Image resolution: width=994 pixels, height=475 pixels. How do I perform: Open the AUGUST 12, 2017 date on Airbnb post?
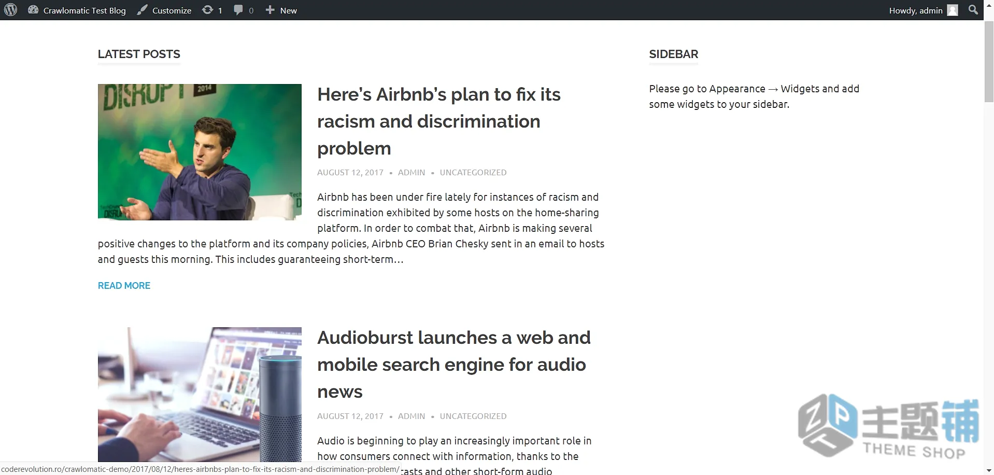(350, 173)
